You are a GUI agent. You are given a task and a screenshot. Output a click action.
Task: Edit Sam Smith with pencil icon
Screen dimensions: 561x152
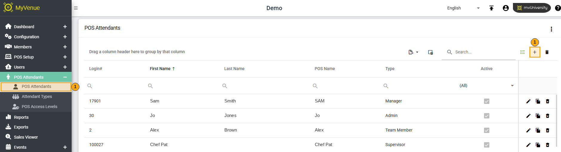[x=528, y=101]
